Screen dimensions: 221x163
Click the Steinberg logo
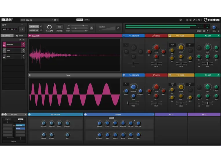[x=212, y=20]
